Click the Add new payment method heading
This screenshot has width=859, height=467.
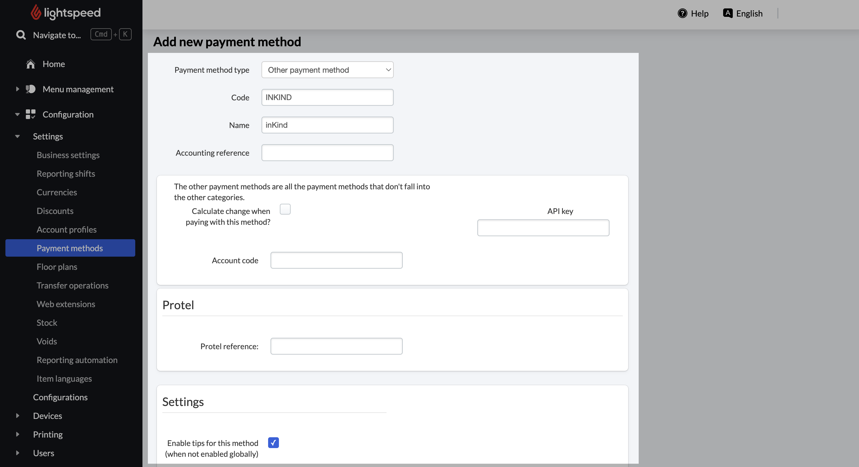(227, 42)
